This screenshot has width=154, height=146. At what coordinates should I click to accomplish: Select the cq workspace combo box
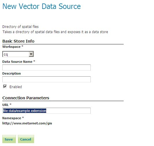18,54
